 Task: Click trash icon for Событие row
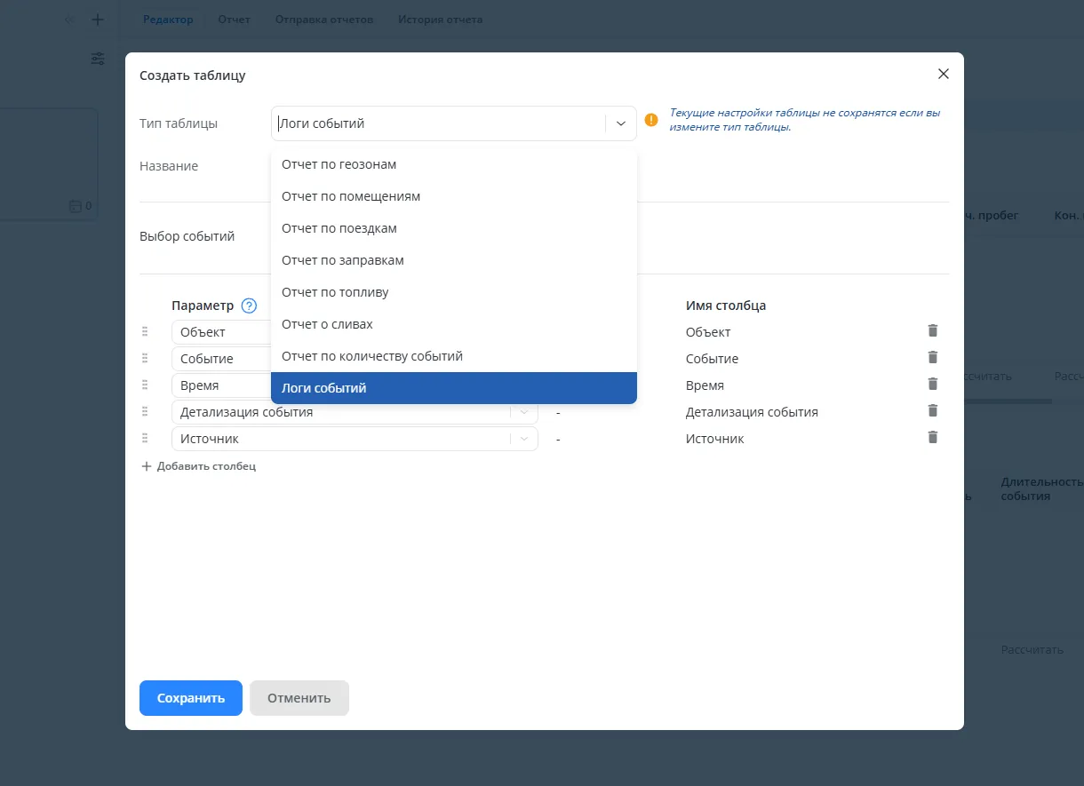coord(932,358)
